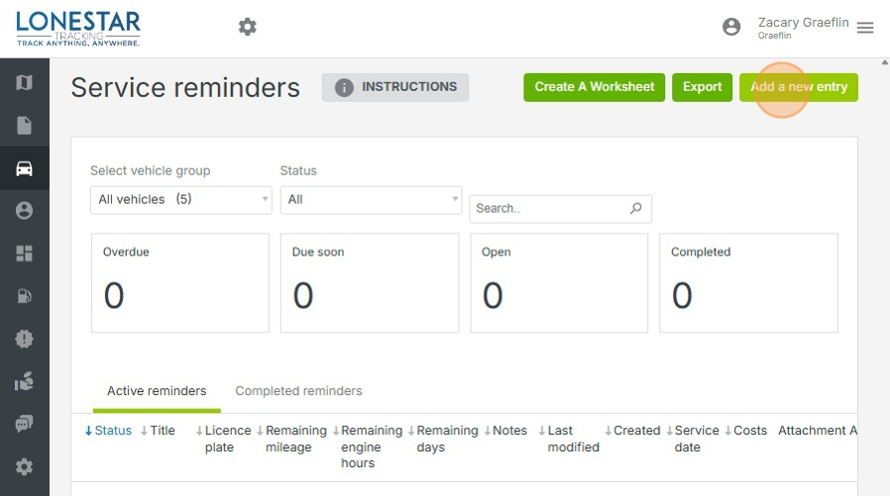The width and height of the screenshot is (890, 496).
Task: Open the alerts exclamation badge icon in sidebar
Action: [x=24, y=339]
